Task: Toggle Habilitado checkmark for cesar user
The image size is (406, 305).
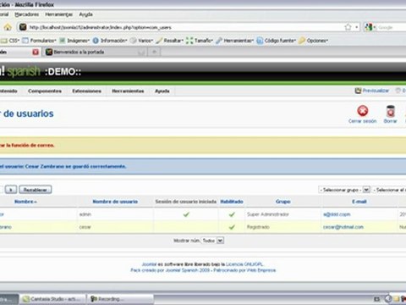Action: pos(232,227)
